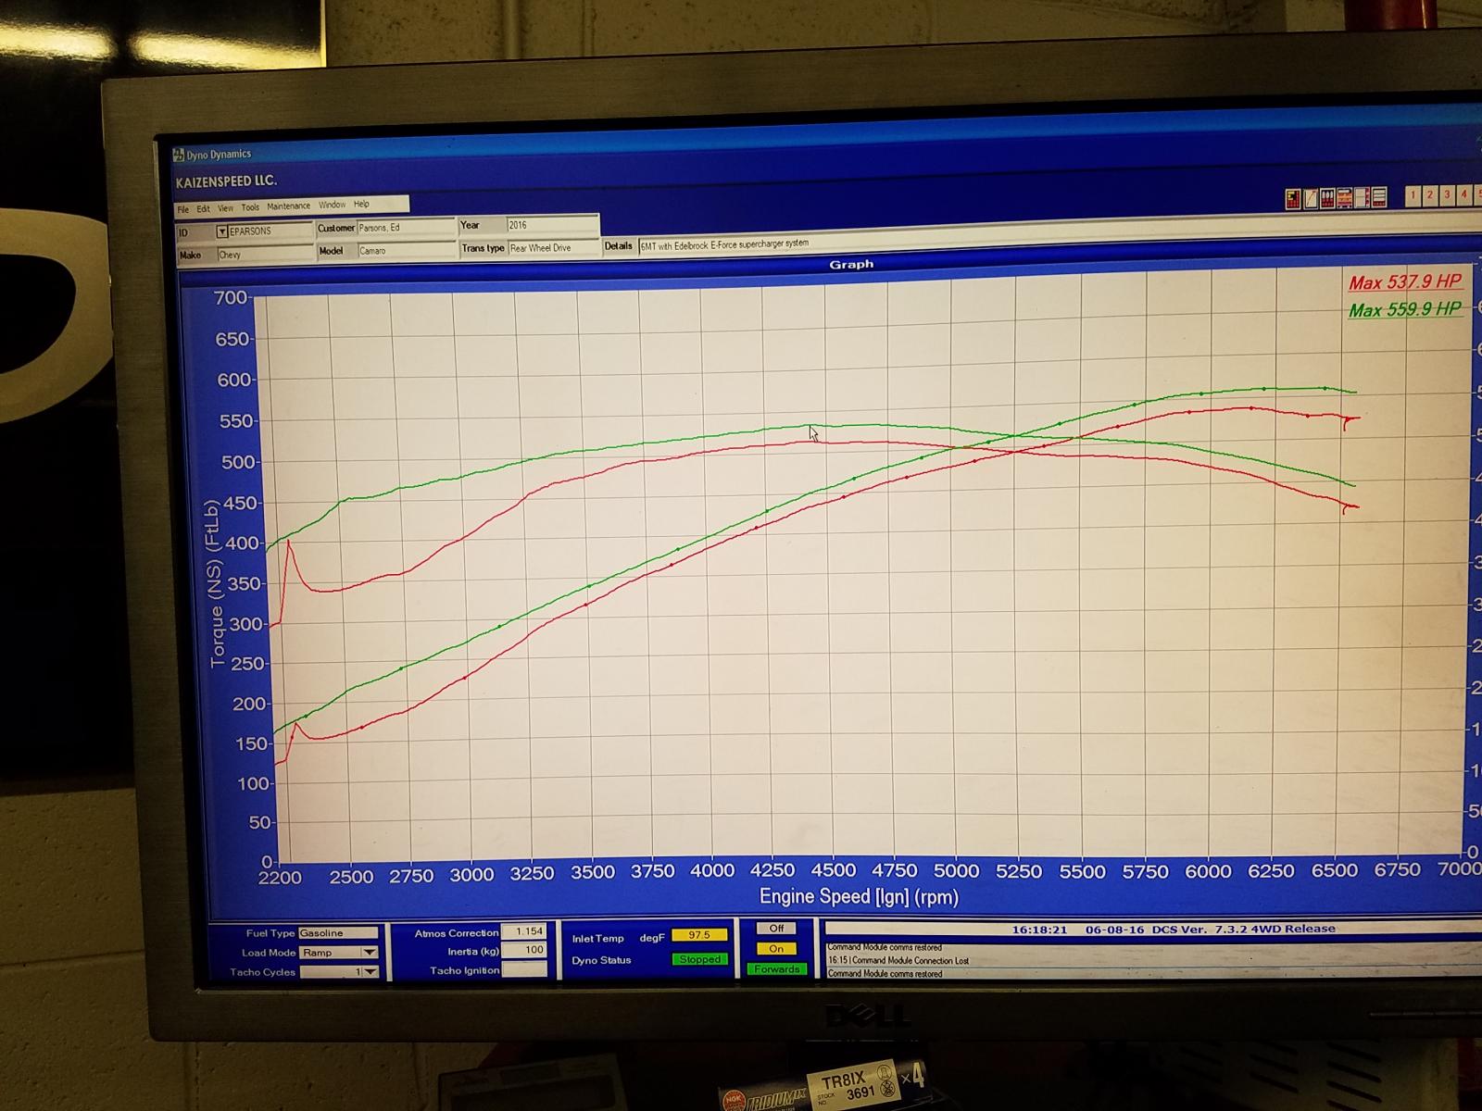
Task: Click the graph curve view icon
Action: tap(1312, 198)
